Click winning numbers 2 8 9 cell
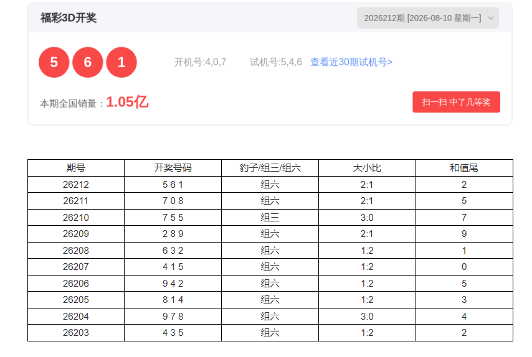The height and width of the screenshot is (357, 532). 173,234
